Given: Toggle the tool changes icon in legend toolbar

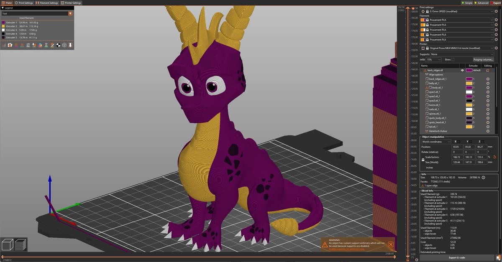Looking at the screenshot, I should click(34, 45).
